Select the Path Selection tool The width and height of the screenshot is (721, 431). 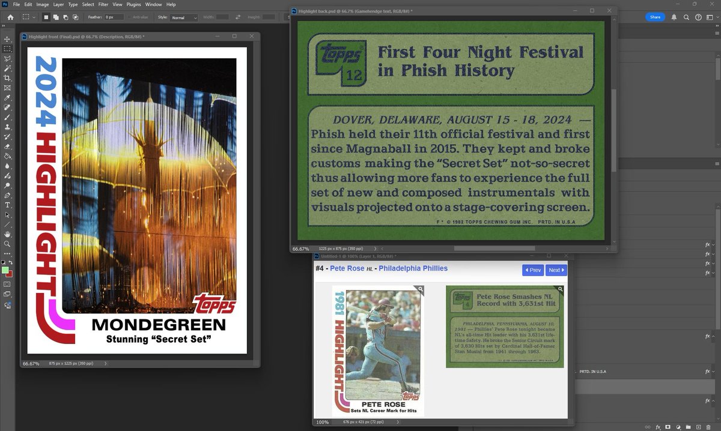tap(7, 215)
